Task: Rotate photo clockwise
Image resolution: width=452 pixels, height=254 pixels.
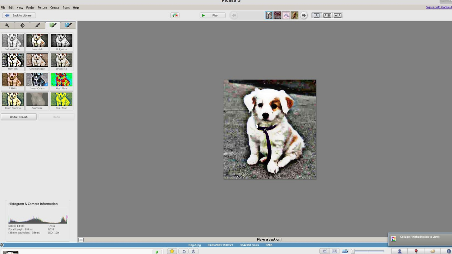Action: tap(193, 251)
